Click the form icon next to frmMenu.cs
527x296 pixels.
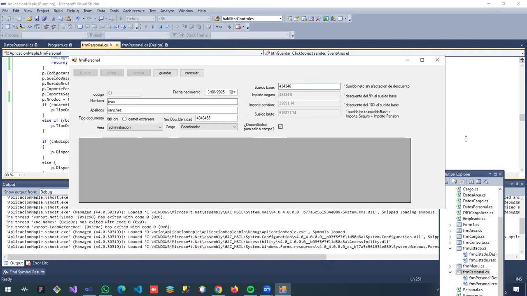(x=459, y=266)
